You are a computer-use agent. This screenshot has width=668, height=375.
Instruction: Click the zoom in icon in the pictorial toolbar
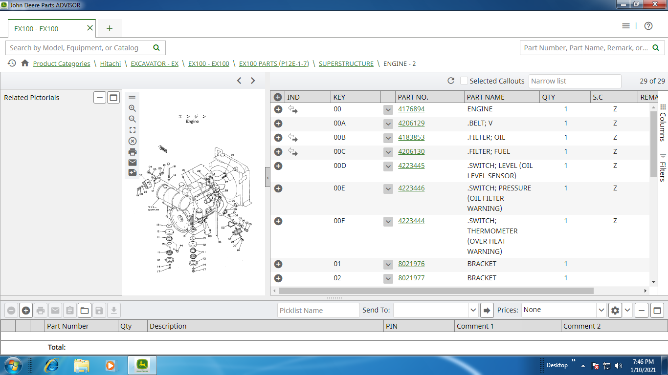tap(132, 108)
